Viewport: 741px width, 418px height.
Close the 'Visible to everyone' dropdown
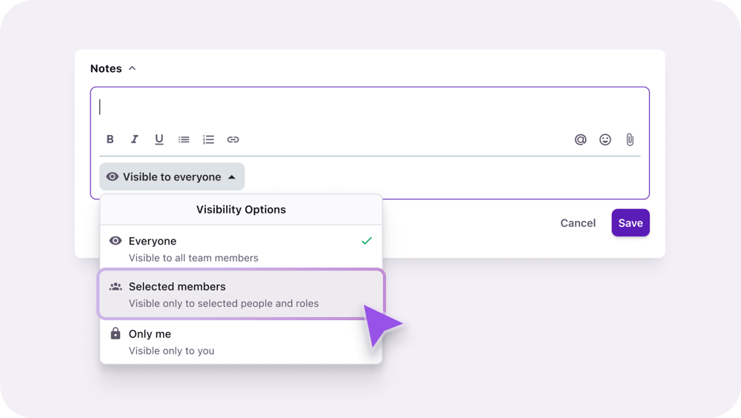(x=172, y=177)
